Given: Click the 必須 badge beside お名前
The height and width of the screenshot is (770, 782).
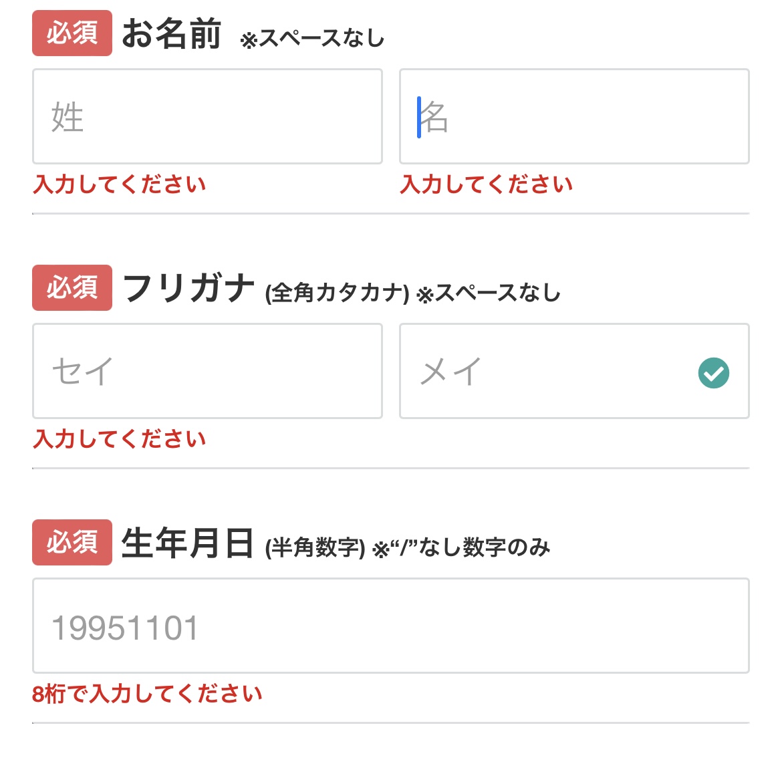Looking at the screenshot, I should (72, 33).
